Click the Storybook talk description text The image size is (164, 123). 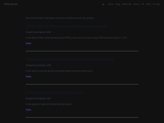point(59,71)
